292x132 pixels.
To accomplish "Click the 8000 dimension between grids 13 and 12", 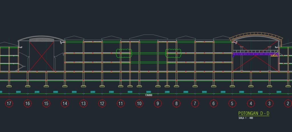I will click(x=93, y=92).
